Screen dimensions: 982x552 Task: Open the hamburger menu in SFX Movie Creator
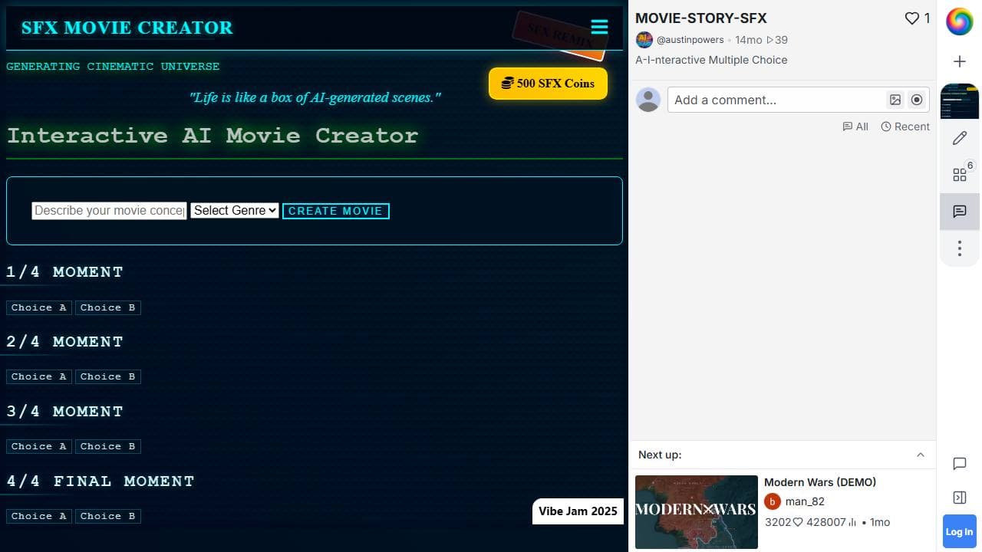[x=599, y=28]
